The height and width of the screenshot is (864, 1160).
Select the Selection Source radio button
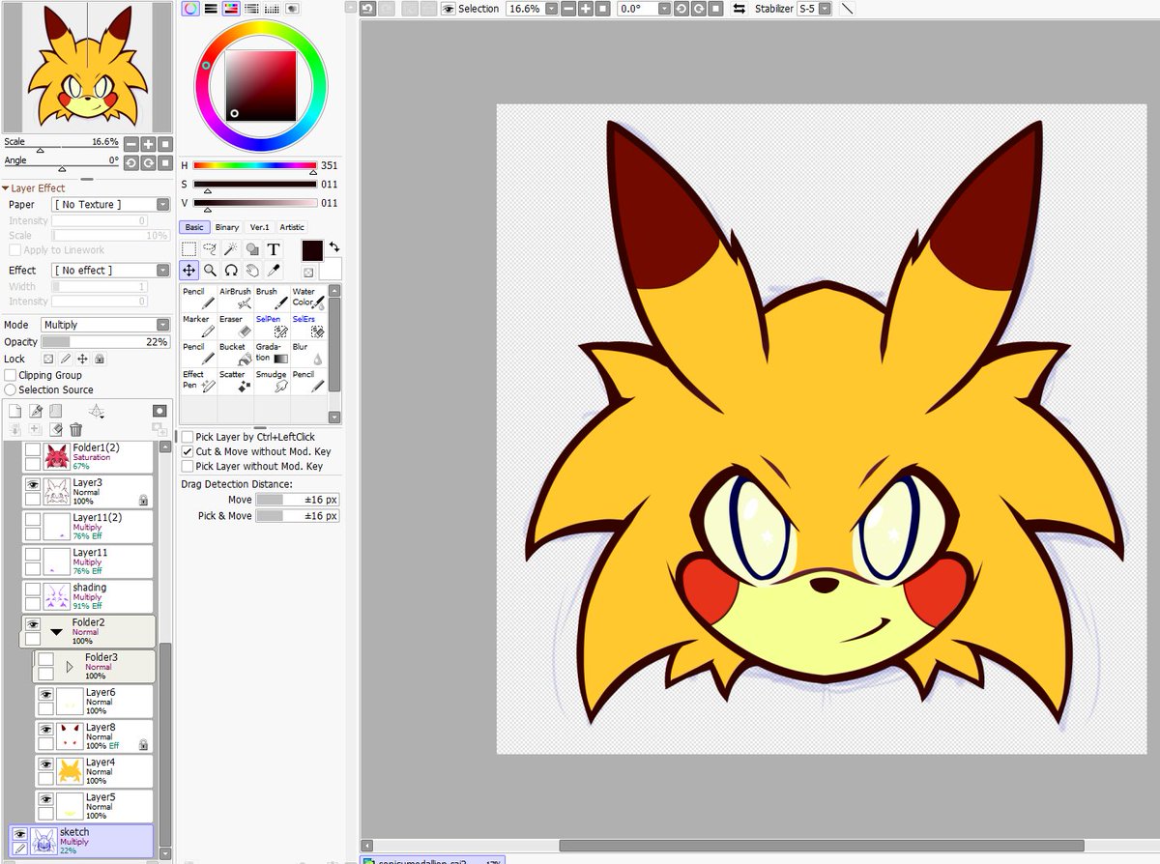click(11, 389)
